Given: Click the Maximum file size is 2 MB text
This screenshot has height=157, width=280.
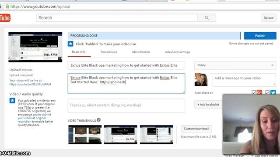Looking at the screenshot, I should (x=199, y=137).
